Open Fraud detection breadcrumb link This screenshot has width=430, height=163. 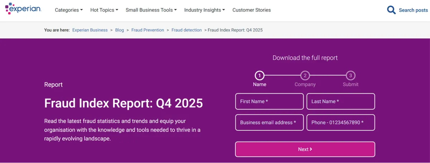click(x=186, y=30)
